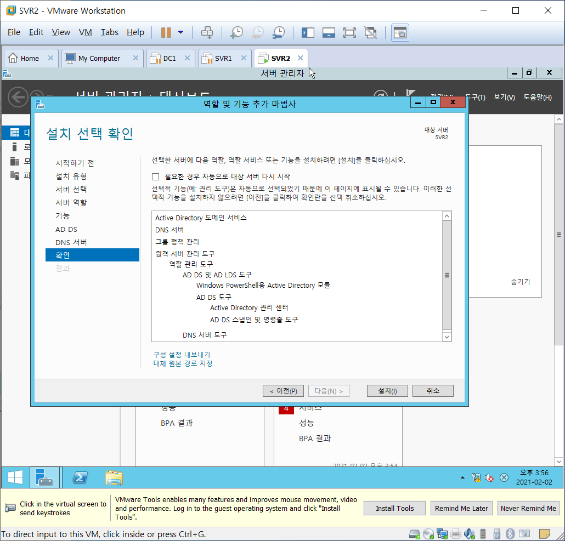The height and width of the screenshot is (541, 565).
Task: Select the 기능 wizard step
Action: point(63,216)
